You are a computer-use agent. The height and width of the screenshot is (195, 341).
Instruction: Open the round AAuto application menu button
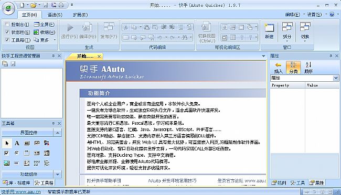pos(8,8)
